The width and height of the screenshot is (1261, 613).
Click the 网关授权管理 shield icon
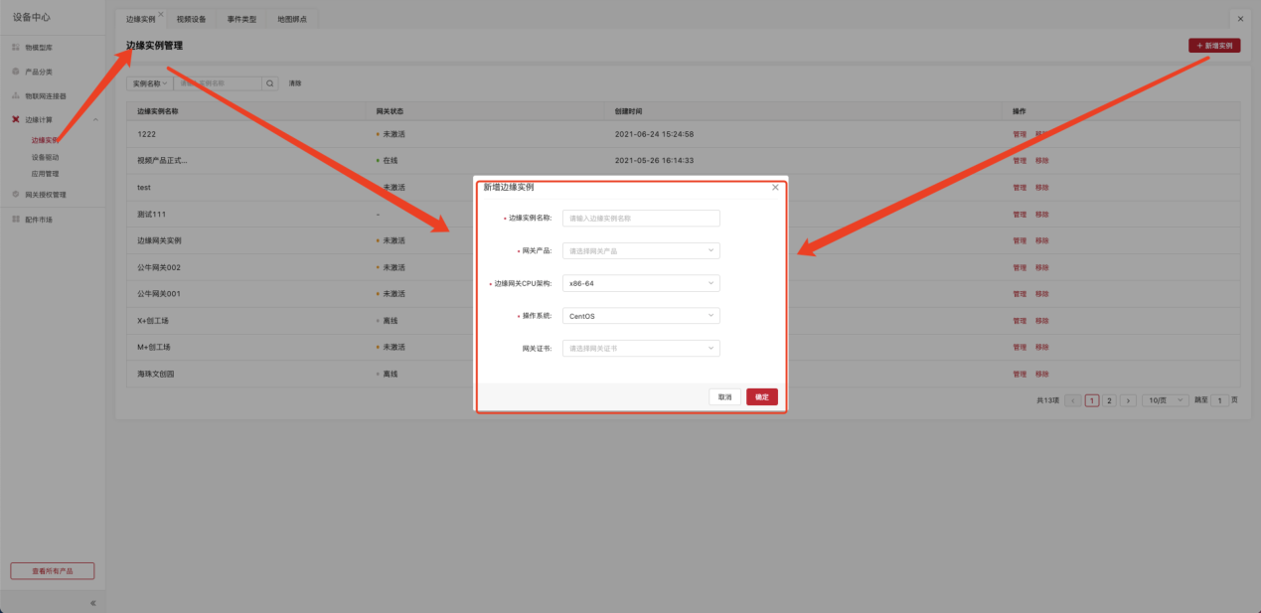16,195
